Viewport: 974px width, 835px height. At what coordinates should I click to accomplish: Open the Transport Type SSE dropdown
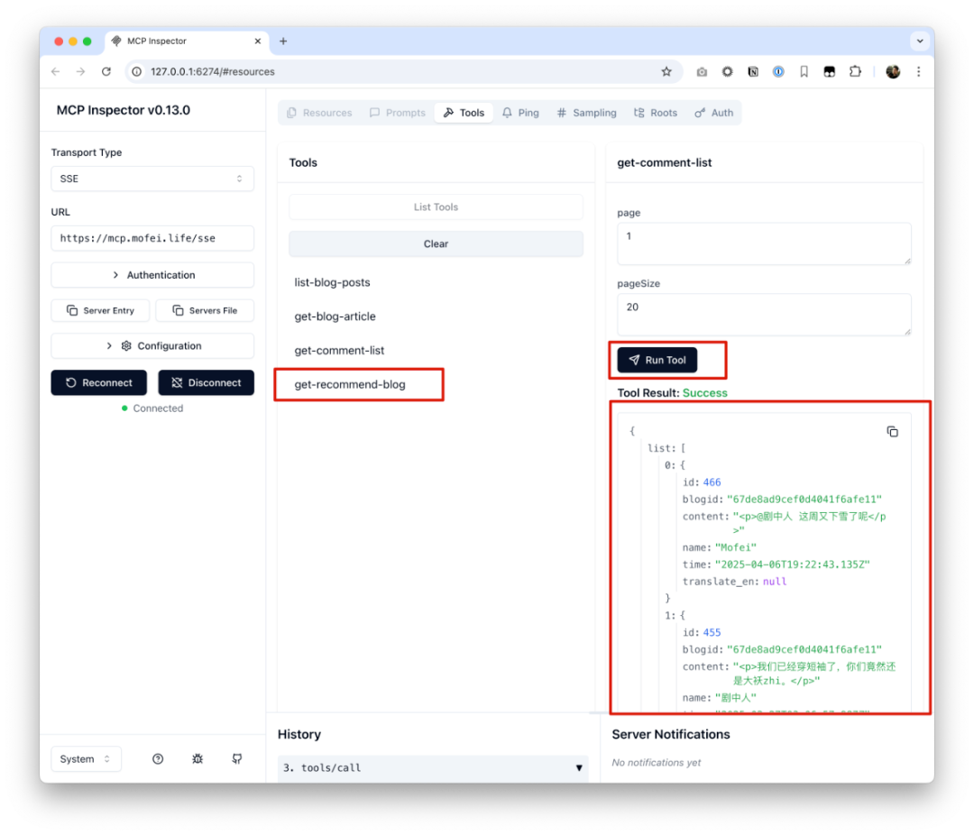pos(152,179)
